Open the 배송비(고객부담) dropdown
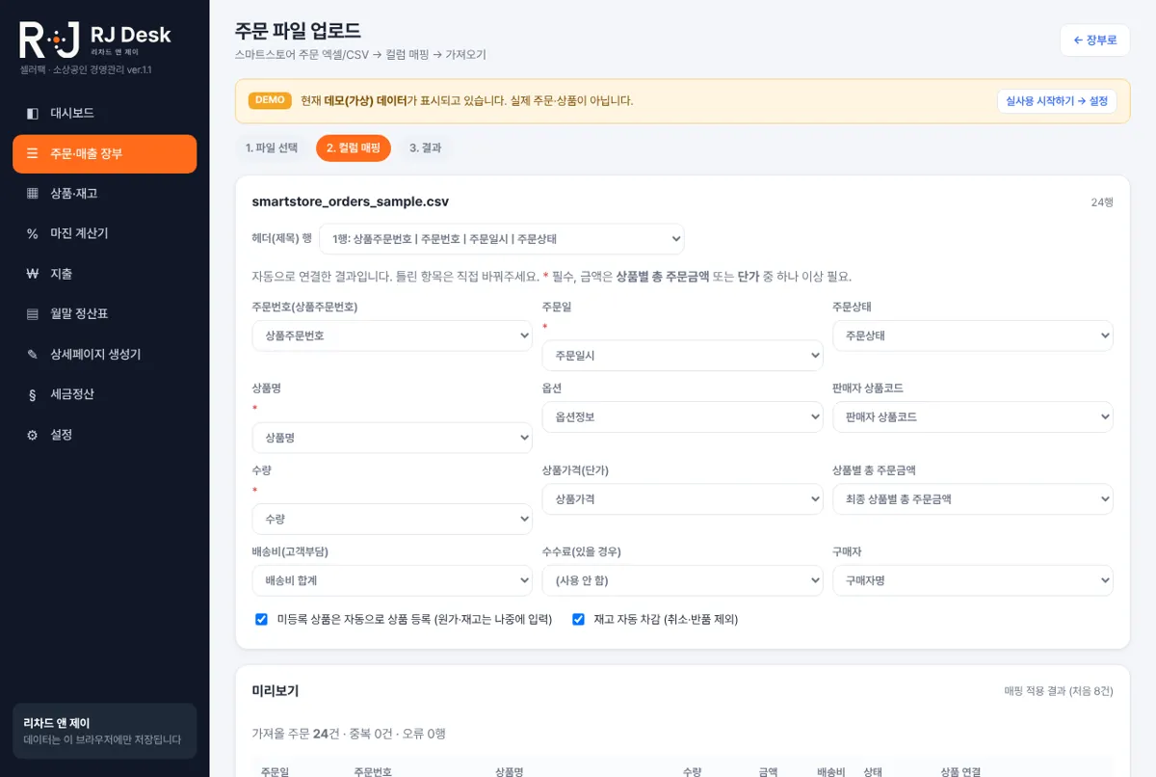Screen dimensions: 1156x777 [392, 580]
